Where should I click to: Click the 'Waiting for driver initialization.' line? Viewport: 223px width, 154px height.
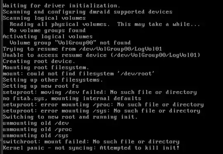(x=62, y=6)
